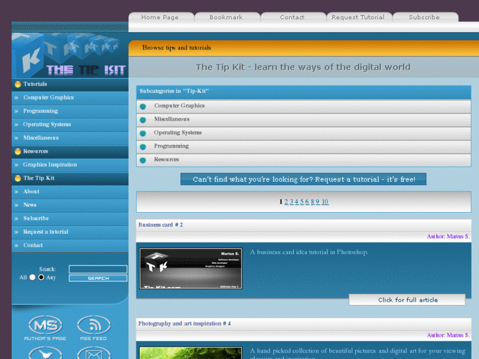Click the teal bullet beside Resources subcategory
Image resolution: width=479 pixels, height=359 pixels.
pyautogui.click(x=143, y=160)
